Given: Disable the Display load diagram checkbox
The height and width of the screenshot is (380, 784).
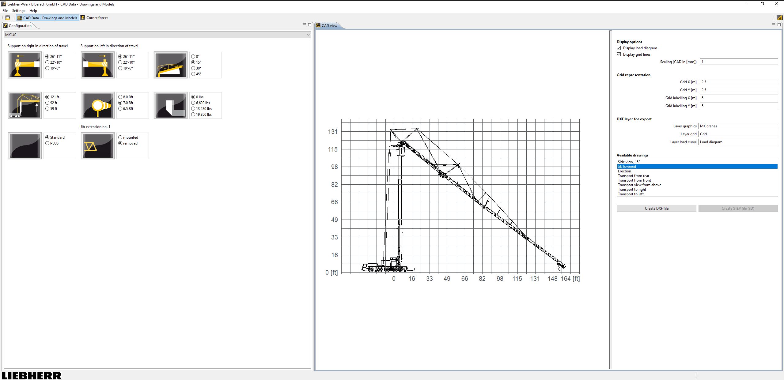Looking at the screenshot, I should pyautogui.click(x=619, y=48).
